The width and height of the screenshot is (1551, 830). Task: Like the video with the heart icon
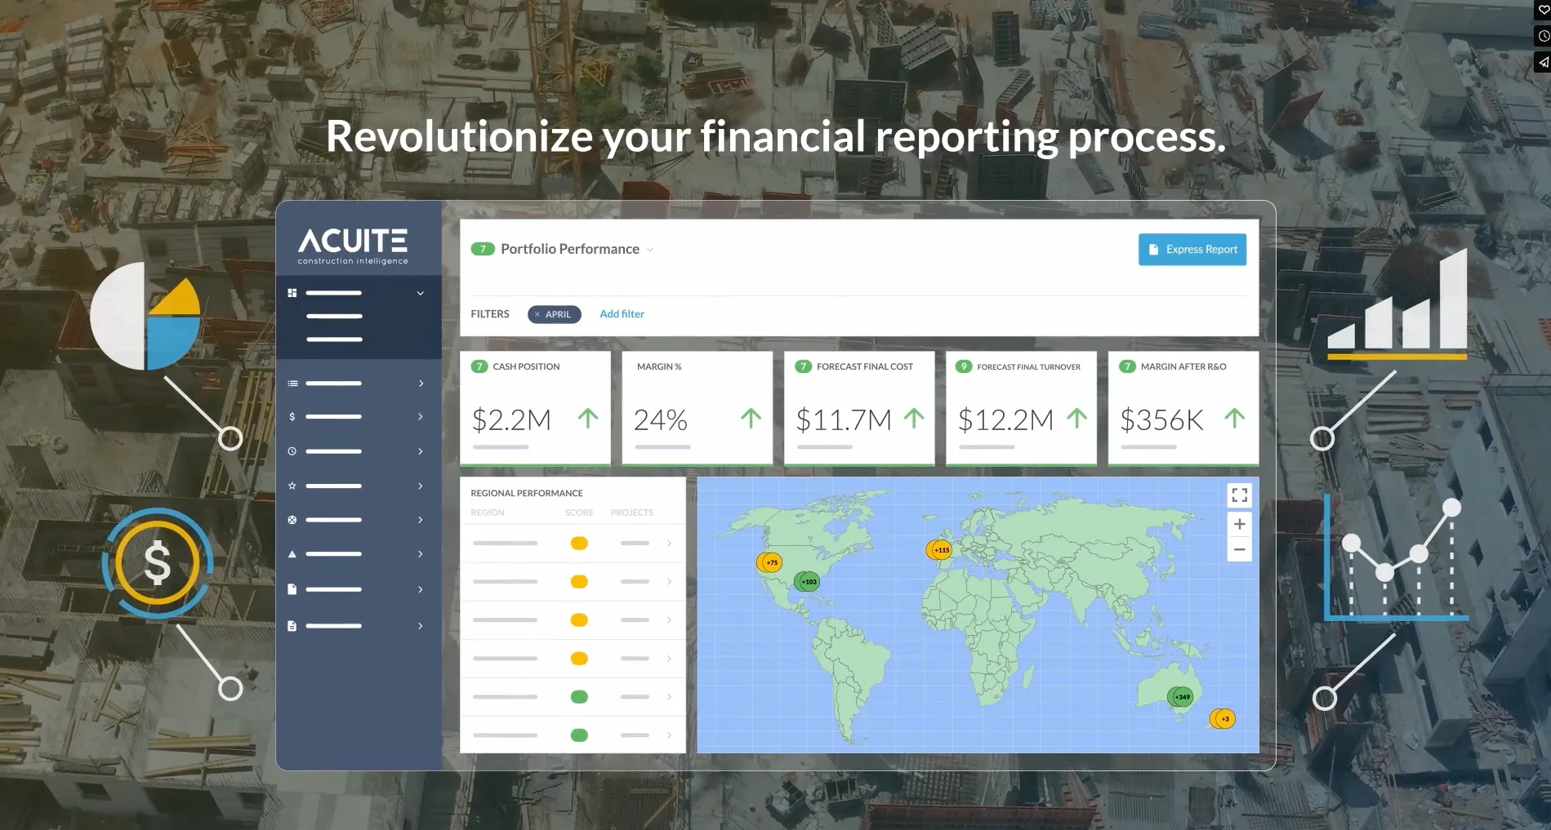1543,10
